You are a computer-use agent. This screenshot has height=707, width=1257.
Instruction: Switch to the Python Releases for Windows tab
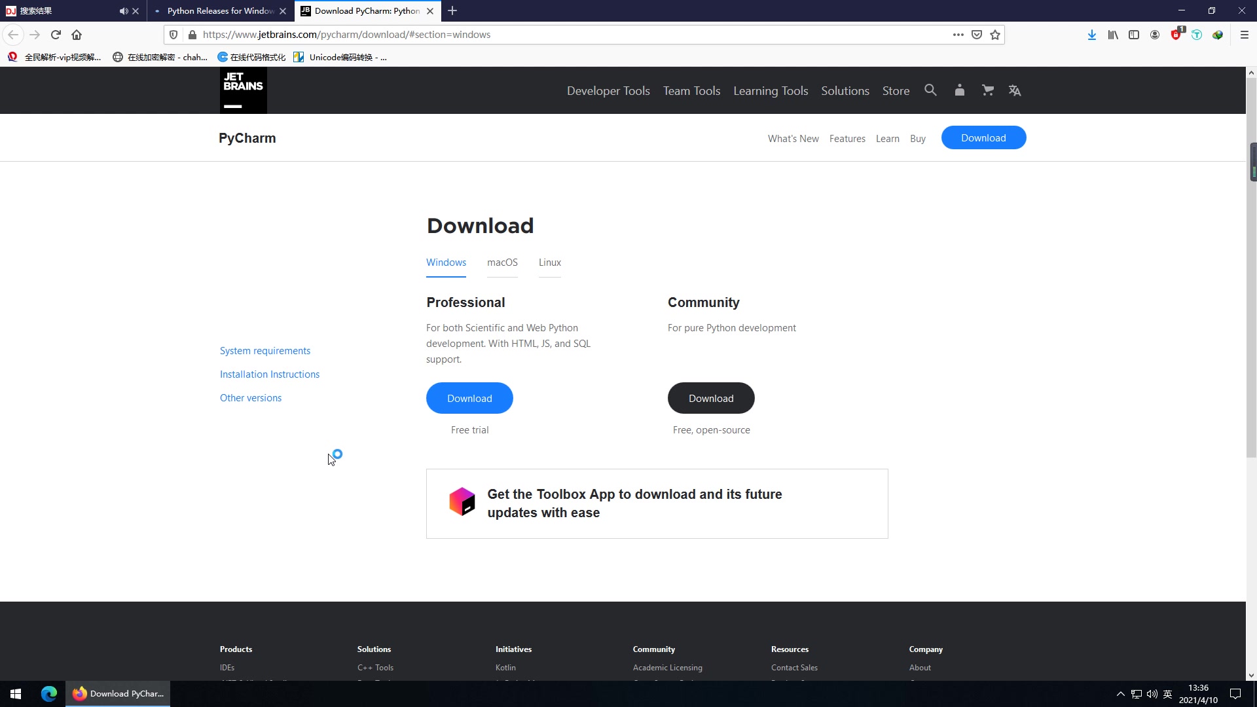219,10
